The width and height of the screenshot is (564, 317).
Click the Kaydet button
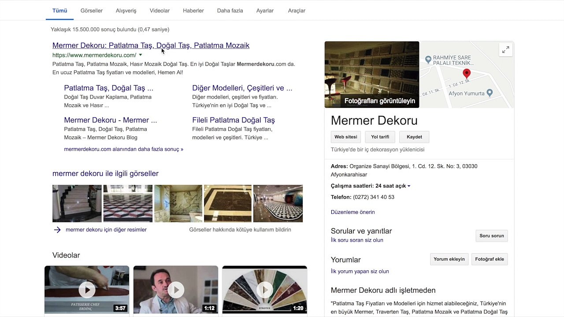point(414,137)
